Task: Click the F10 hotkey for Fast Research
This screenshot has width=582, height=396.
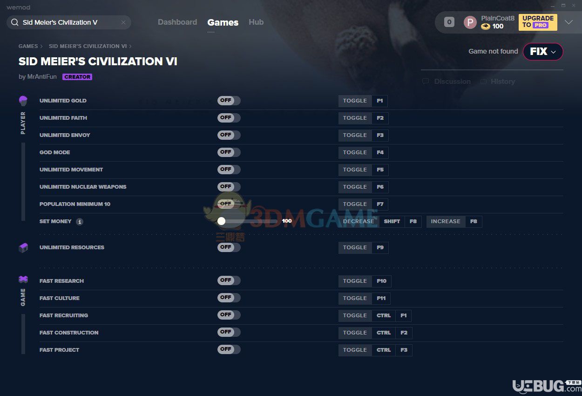Action: coord(382,281)
